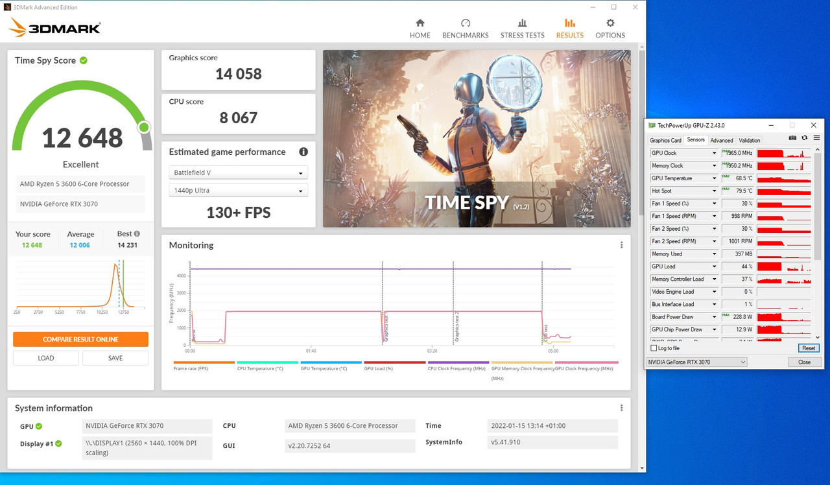
Task: Switch to Graphics Card tab in GPU-Z
Action: tap(665, 140)
